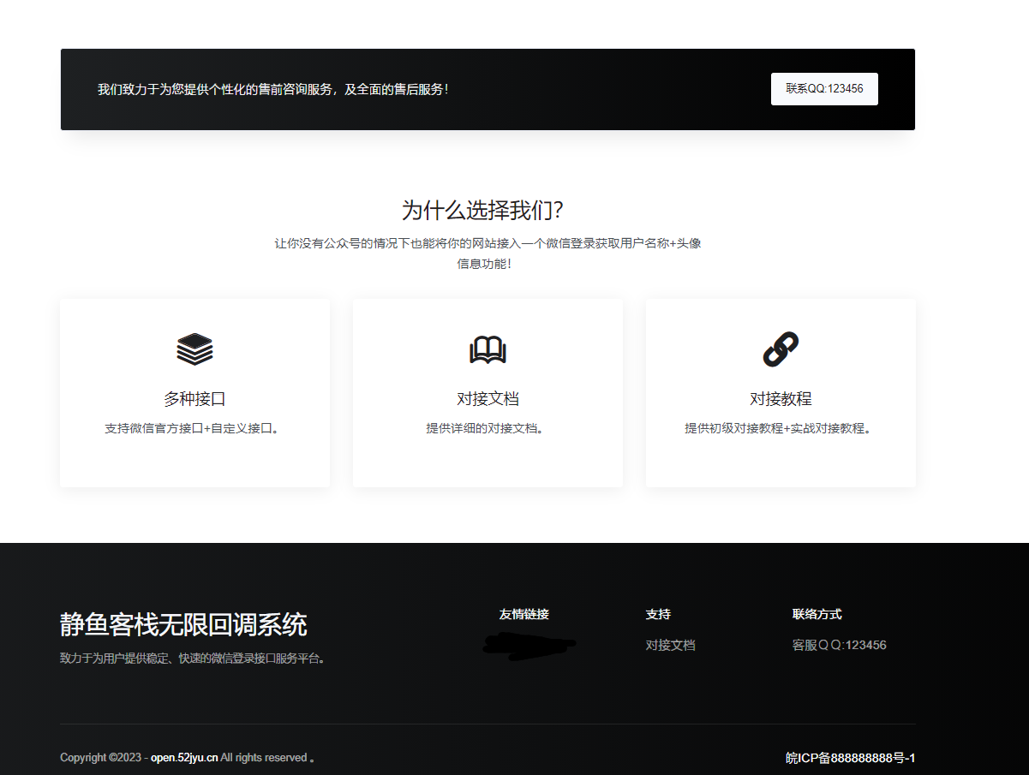Click the 支持 footer column heading
This screenshot has width=1029, height=775.
click(658, 614)
